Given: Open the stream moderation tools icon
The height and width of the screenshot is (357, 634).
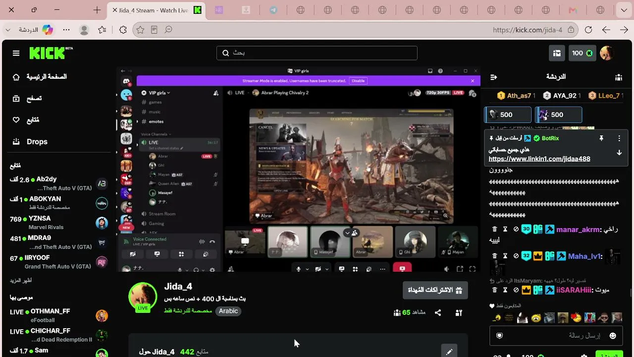Looking at the screenshot, I should (x=459, y=313).
